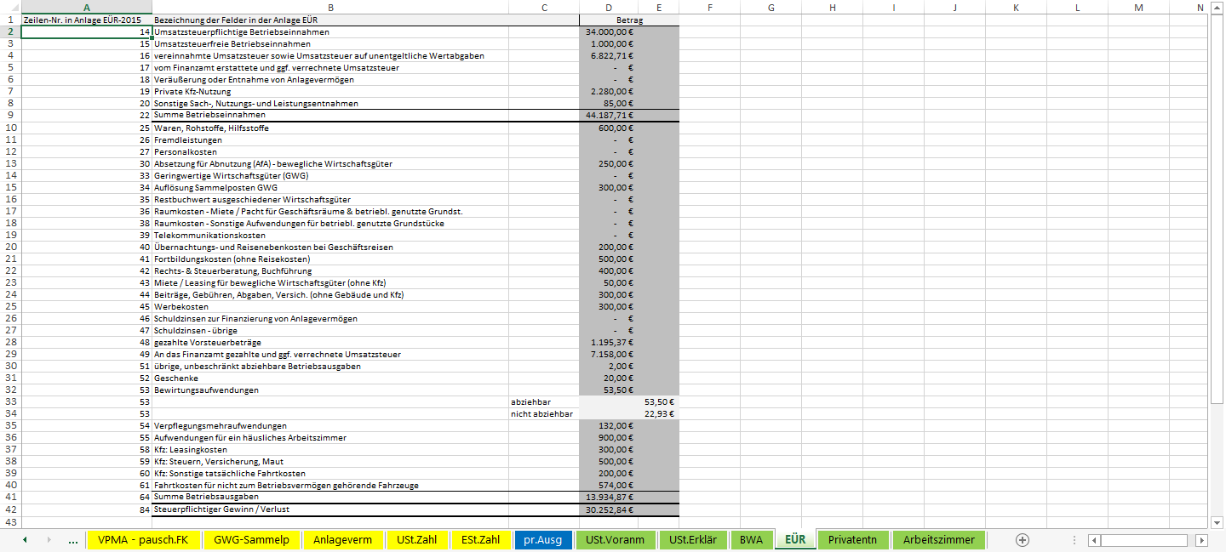Open the Arbeitszimmer sheet tab
This screenshot has height=552, width=1226.
[938, 540]
